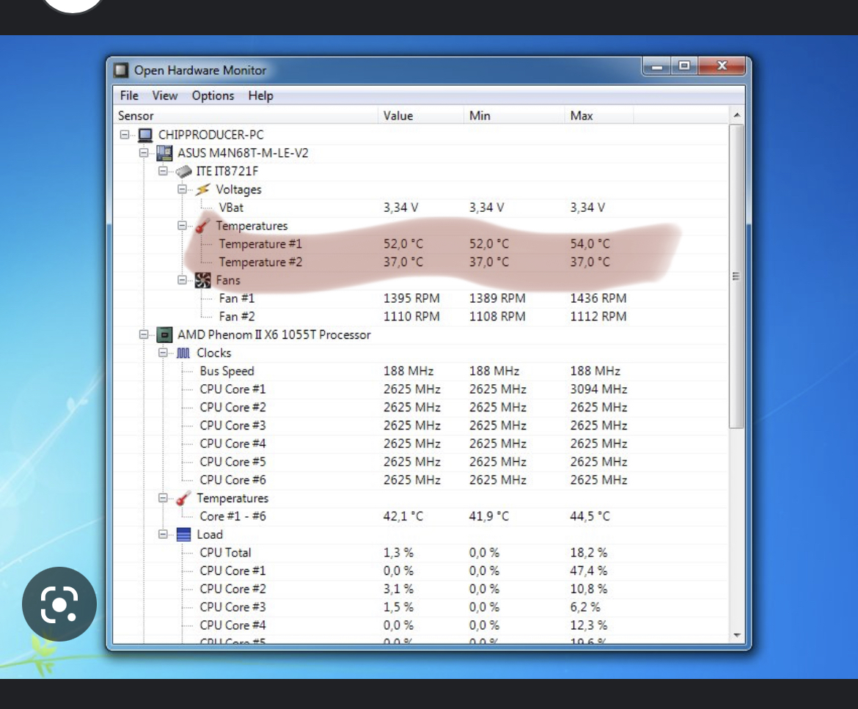This screenshot has width=858, height=709.
Task: Select CPU Core #2 under Load
Action: pos(420,589)
